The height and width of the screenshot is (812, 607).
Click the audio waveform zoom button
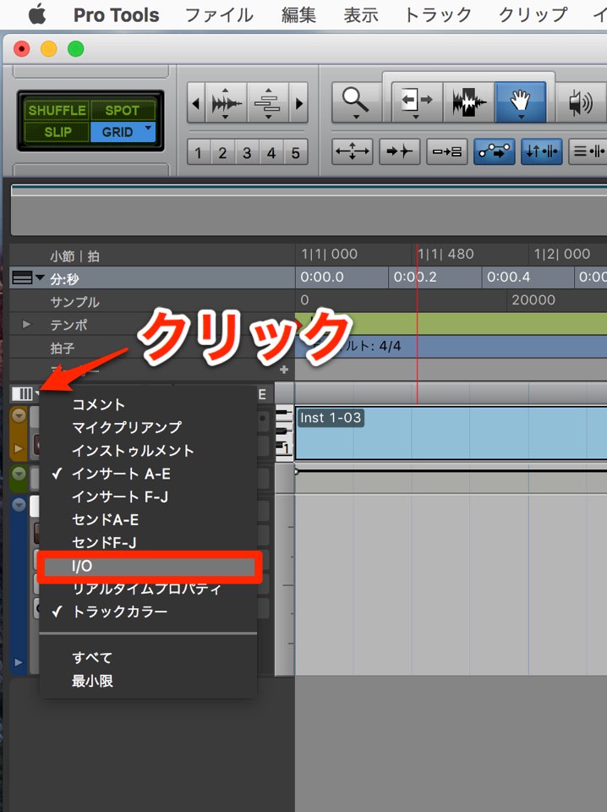[226, 103]
